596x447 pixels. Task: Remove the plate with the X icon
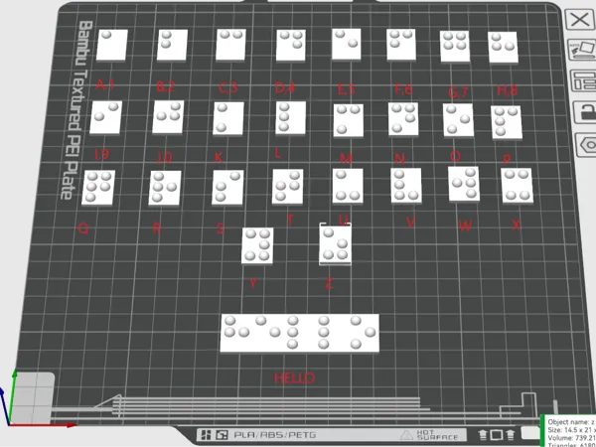(580, 20)
